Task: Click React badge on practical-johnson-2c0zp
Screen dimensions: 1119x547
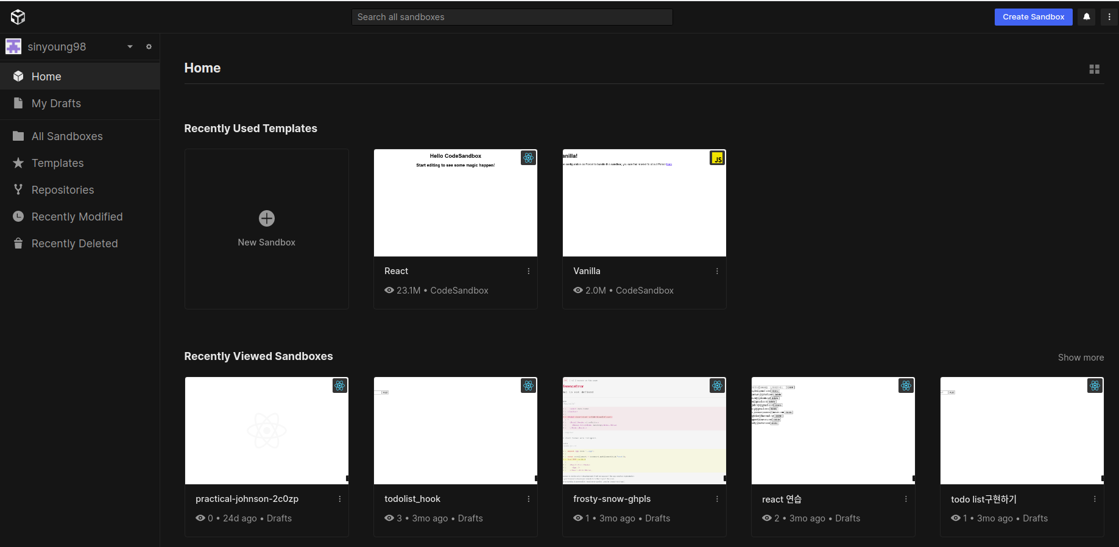Action: pyautogui.click(x=340, y=386)
